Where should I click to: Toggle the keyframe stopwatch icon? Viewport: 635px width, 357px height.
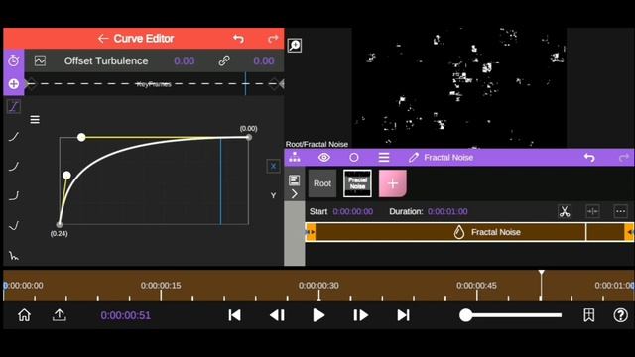(14, 60)
